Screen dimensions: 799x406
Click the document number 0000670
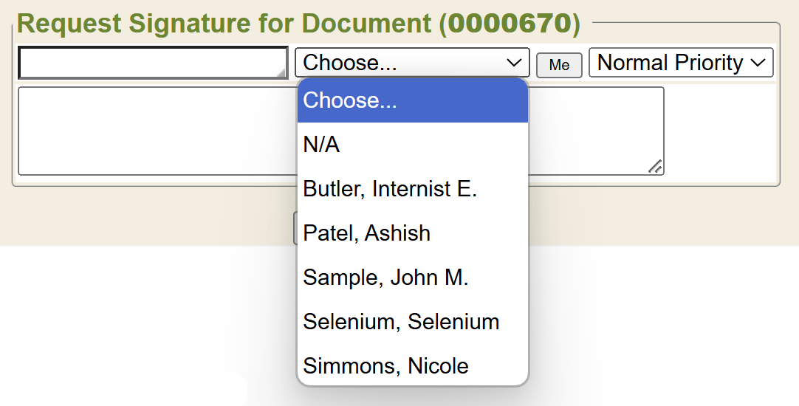[510, 24]
